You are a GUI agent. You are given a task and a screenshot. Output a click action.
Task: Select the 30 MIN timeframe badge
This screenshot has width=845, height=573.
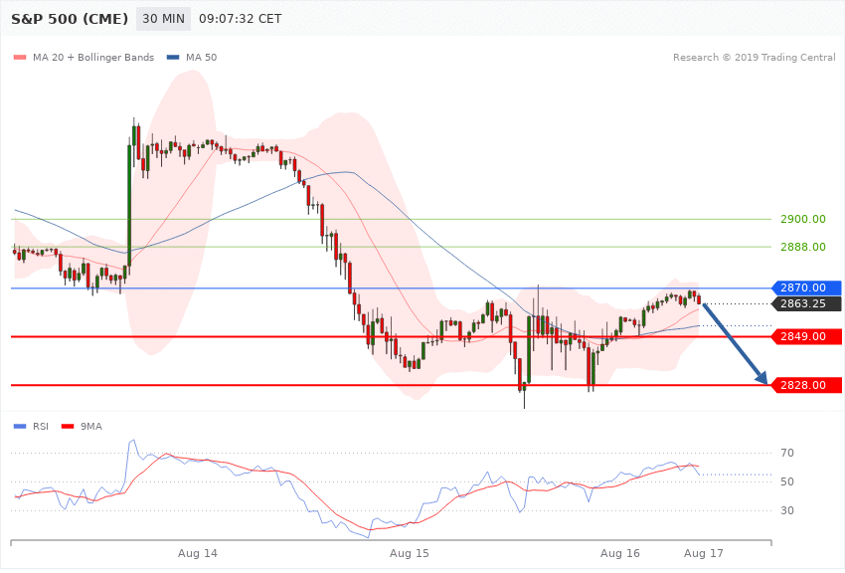163,19
